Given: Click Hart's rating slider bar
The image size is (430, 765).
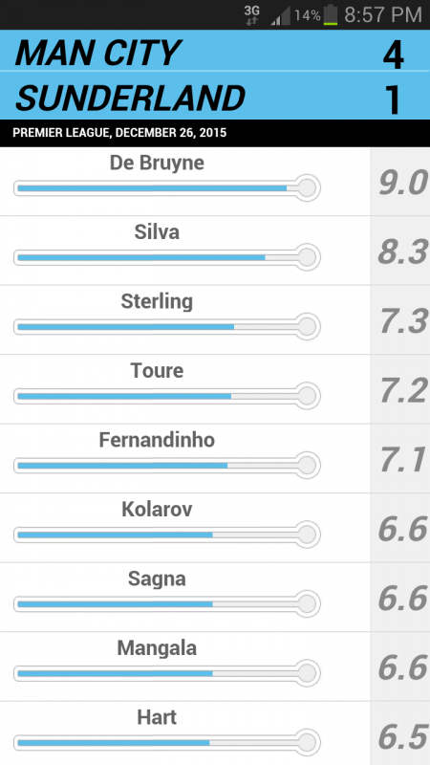Looking at the screenshot, I should [166, 742].
